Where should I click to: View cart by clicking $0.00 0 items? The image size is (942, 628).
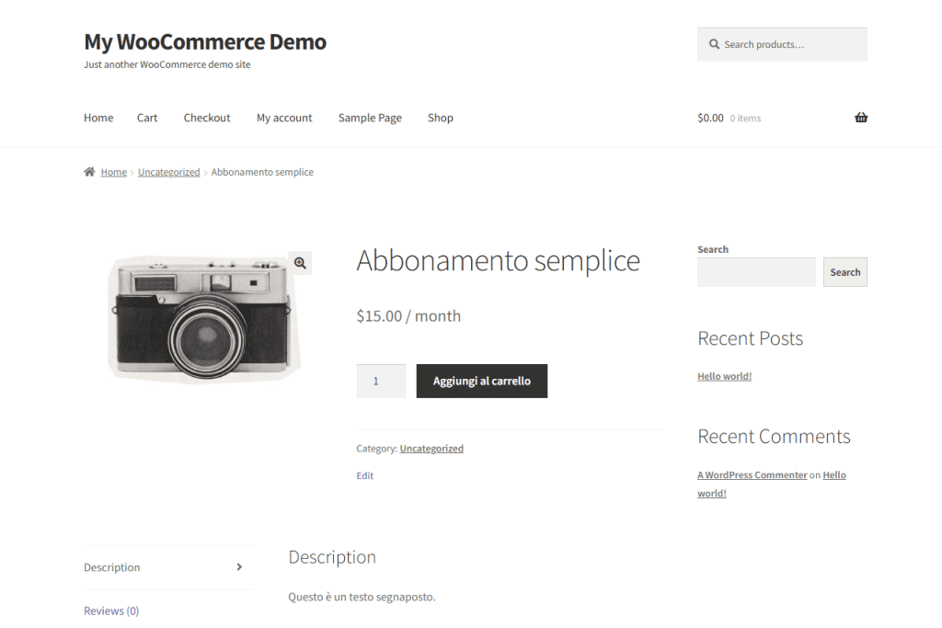click(729, 117)
